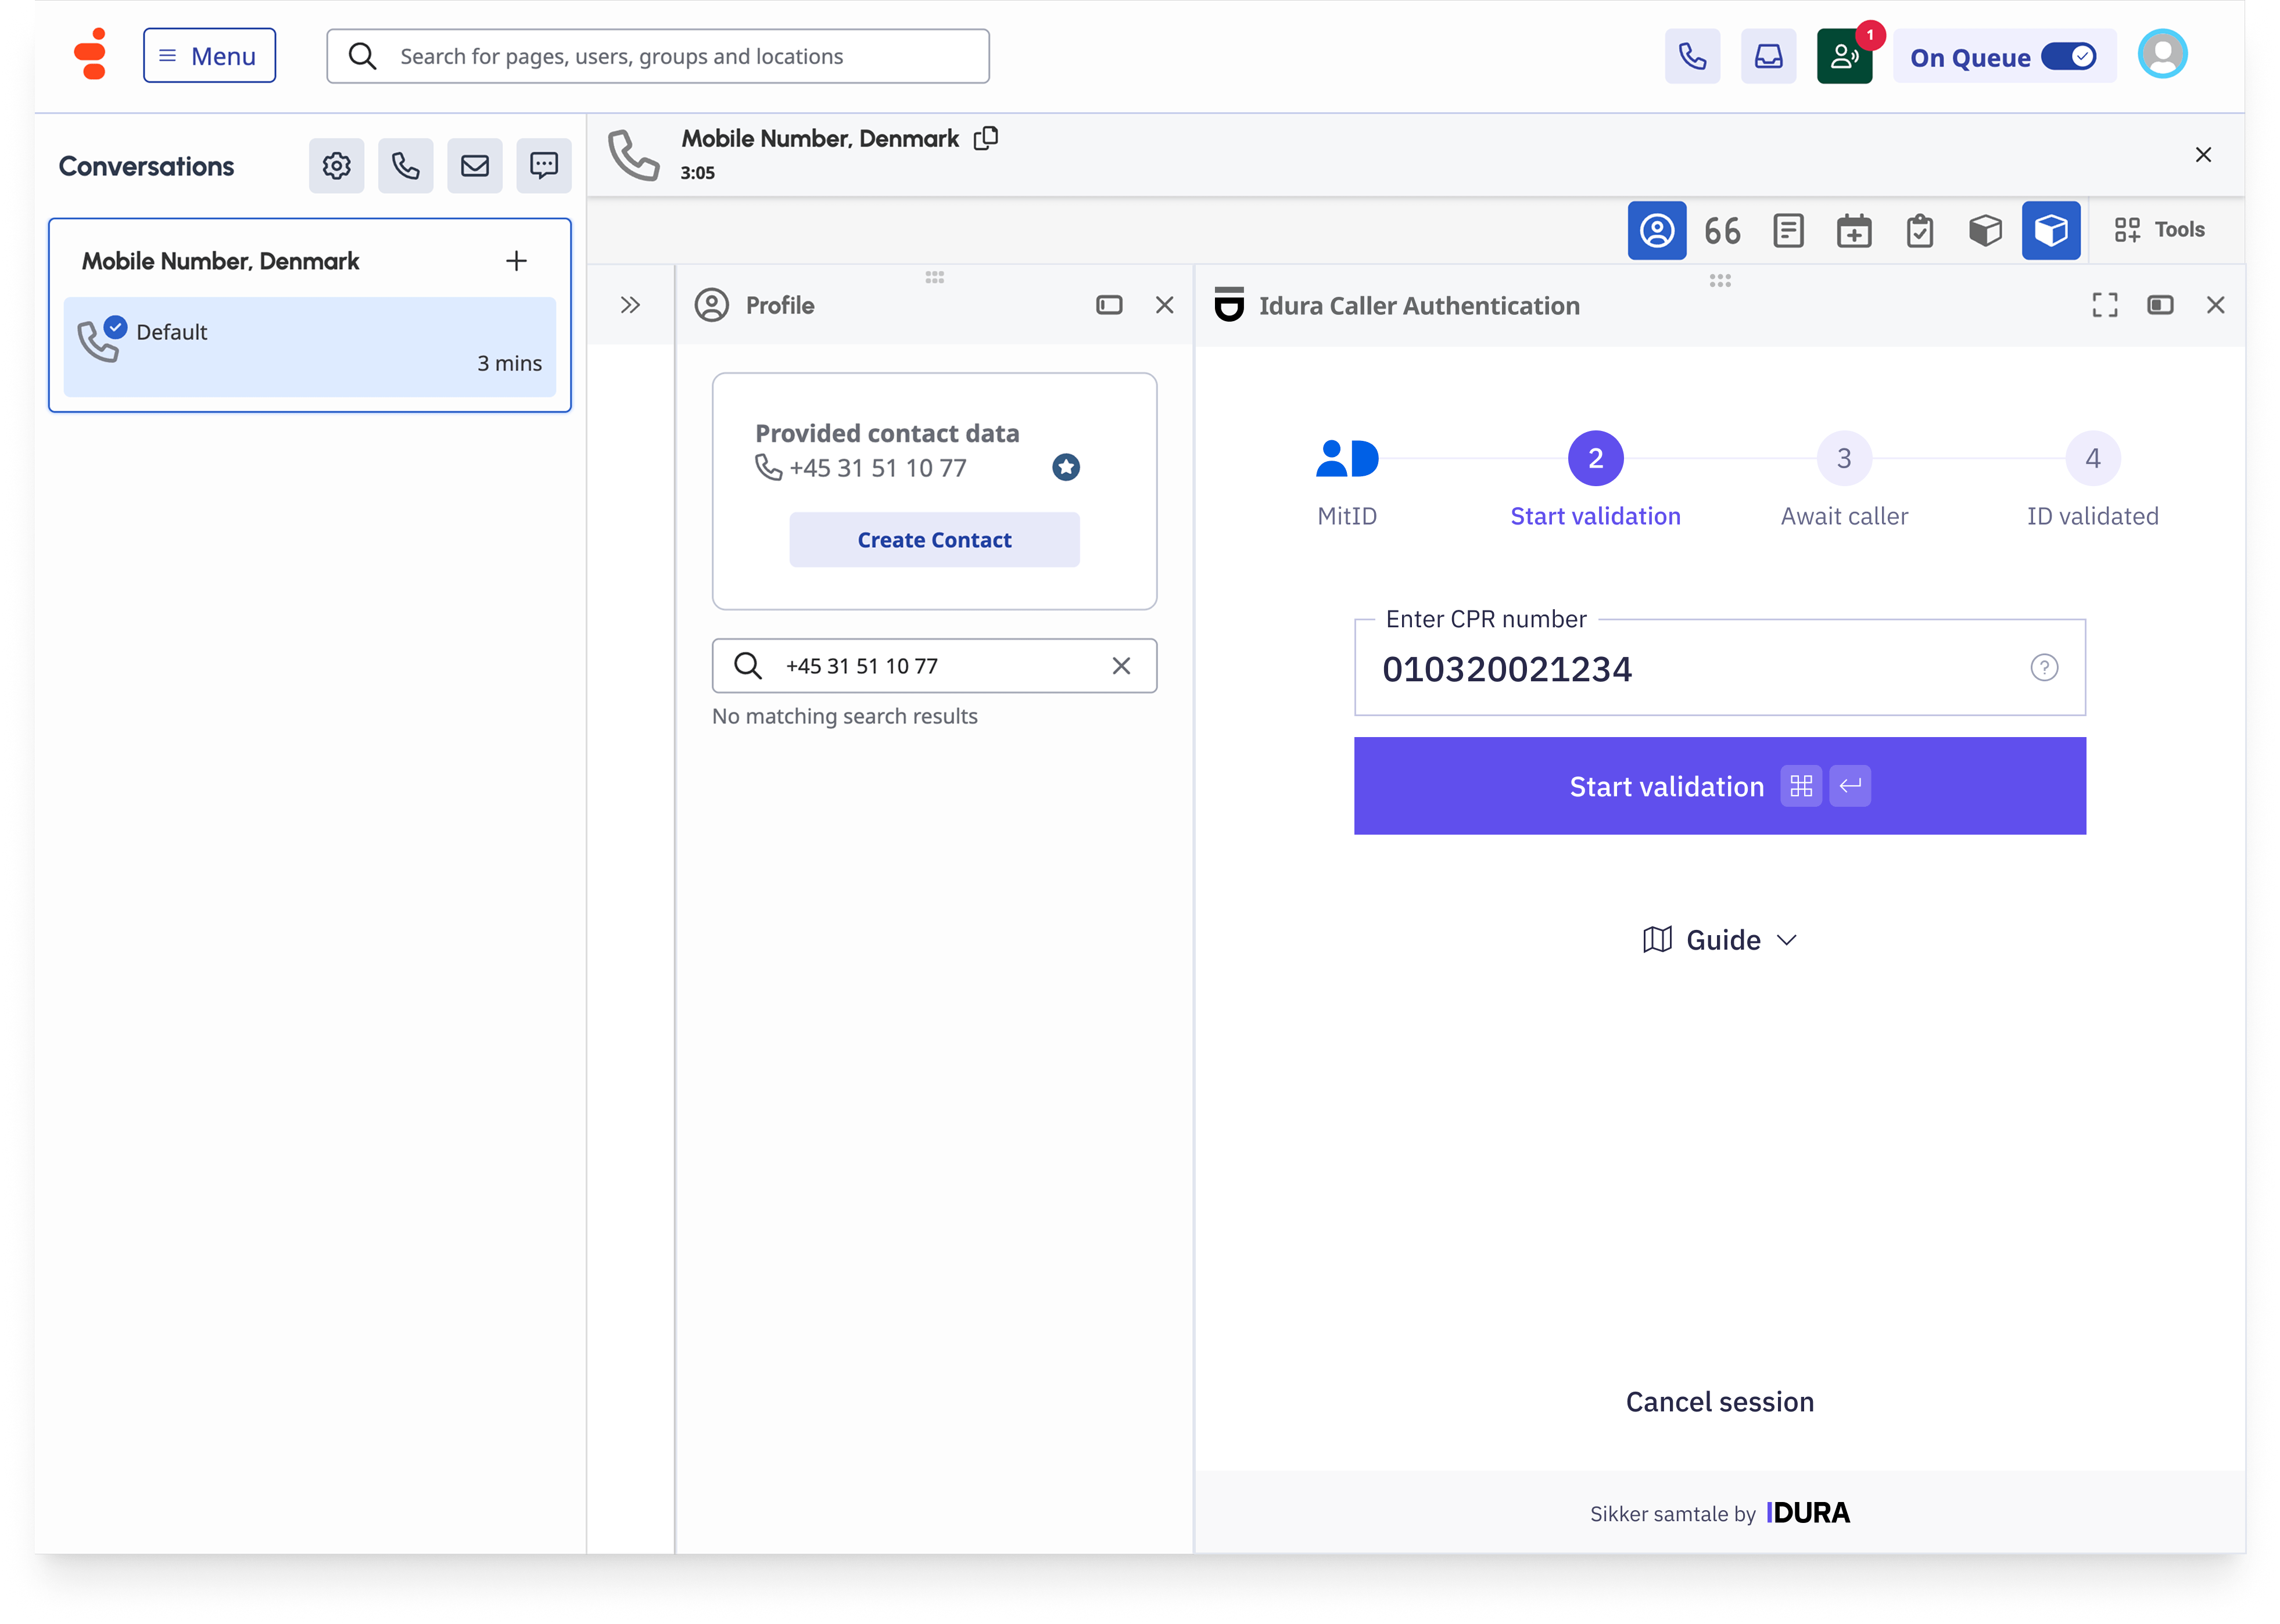Select the Default call conversation row
Image resolution: width=2280 pixels, height=1624 pixels.
tap(309, 347)
